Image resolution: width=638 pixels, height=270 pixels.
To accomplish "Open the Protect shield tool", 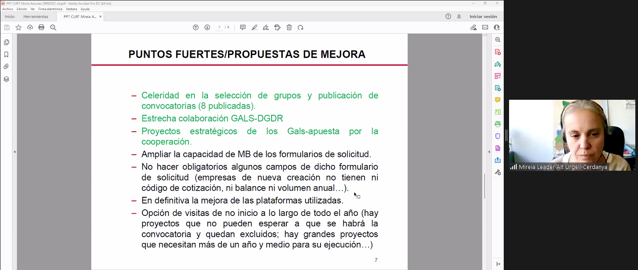I will pyautogui.click(x=498, y=136).
